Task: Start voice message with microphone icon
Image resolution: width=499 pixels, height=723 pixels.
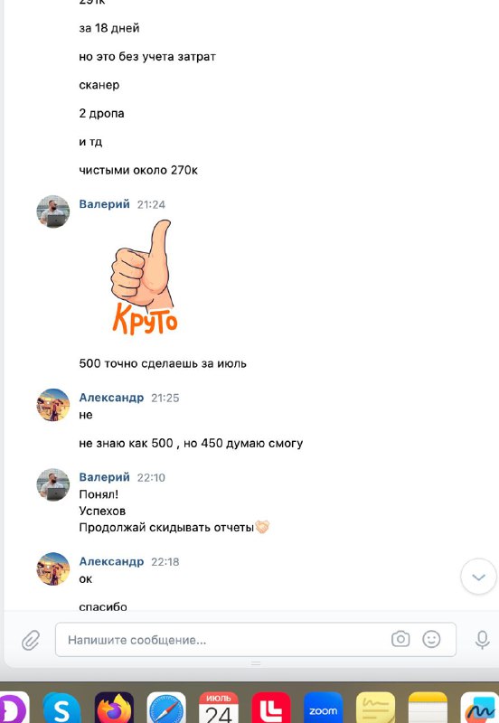Action: click(482, 640)
